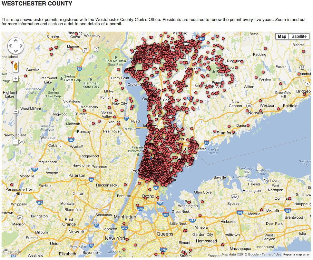Click the Map data ©2012 Google text
313x260 pixels.
[240, 255]
